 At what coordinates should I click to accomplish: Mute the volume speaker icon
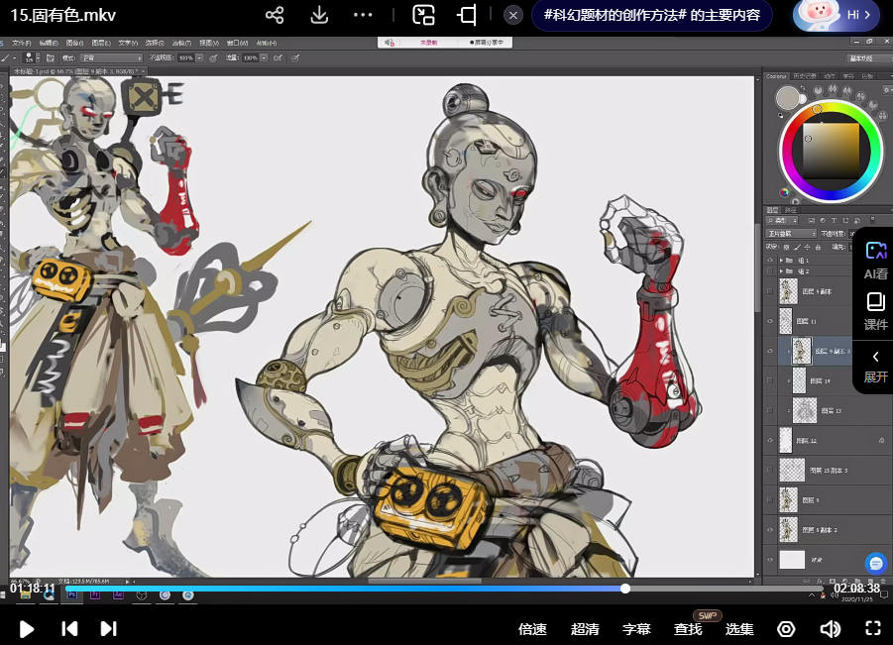coord(830,628)
